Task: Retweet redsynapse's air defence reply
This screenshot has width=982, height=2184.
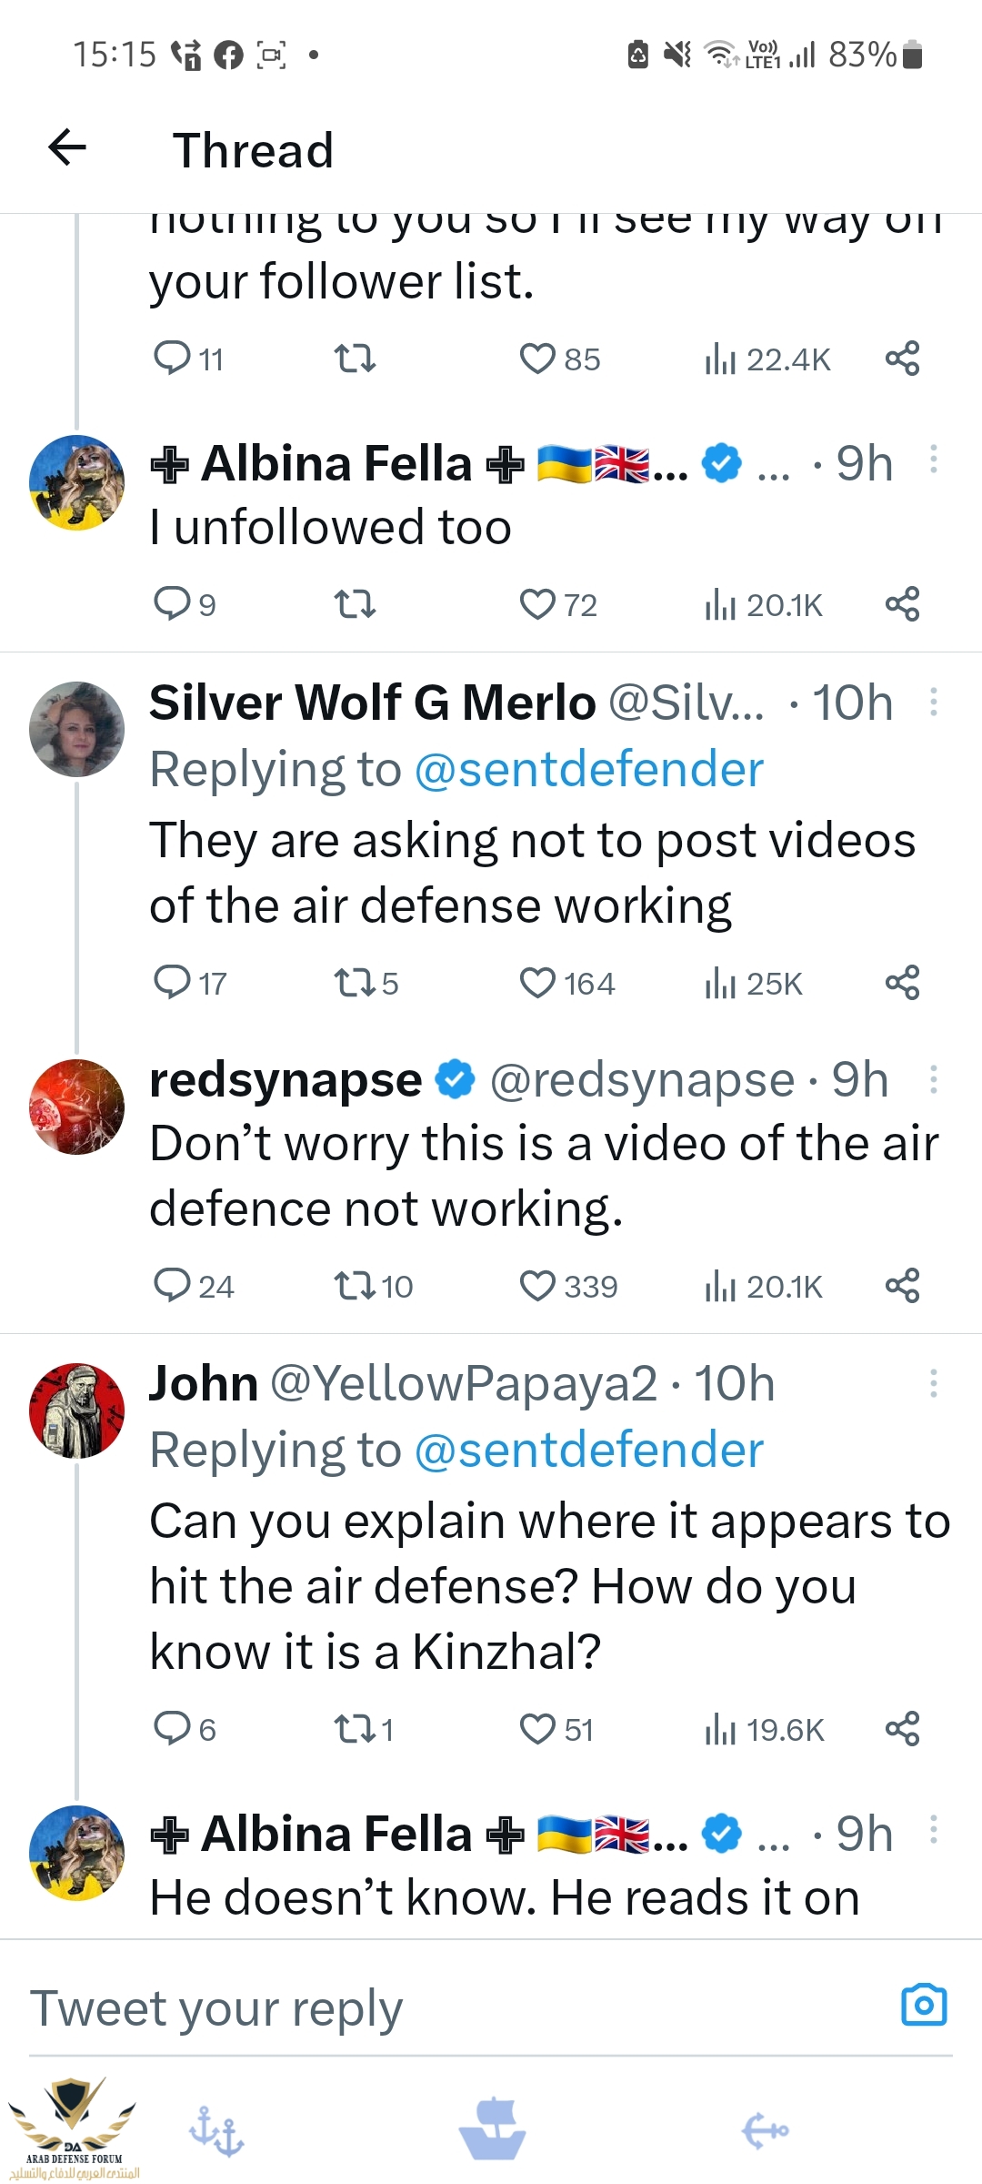Action: [355, 1286]
